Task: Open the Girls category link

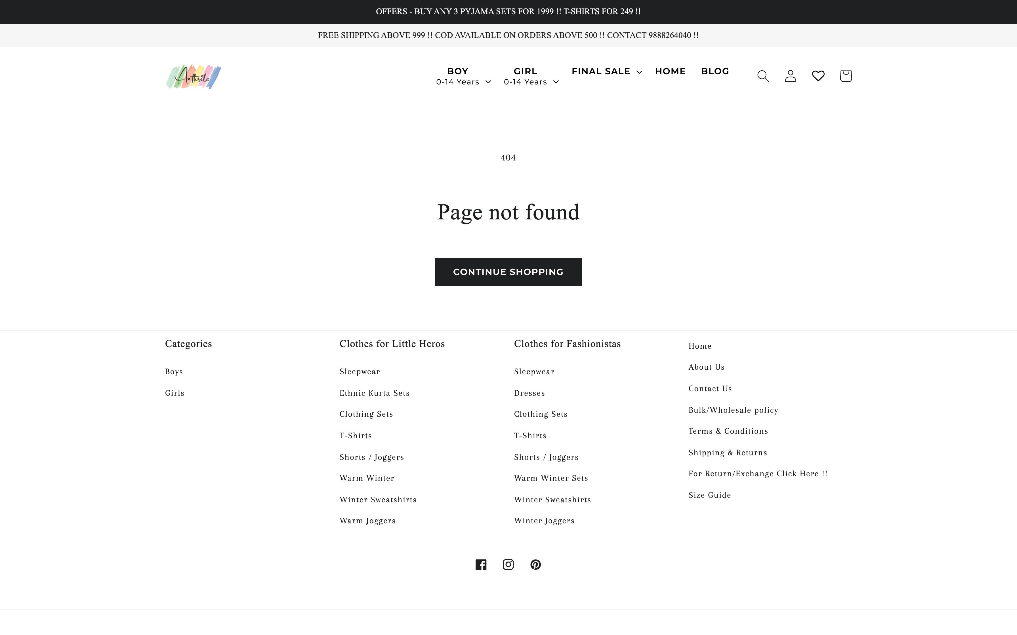Action: point(175,393)
